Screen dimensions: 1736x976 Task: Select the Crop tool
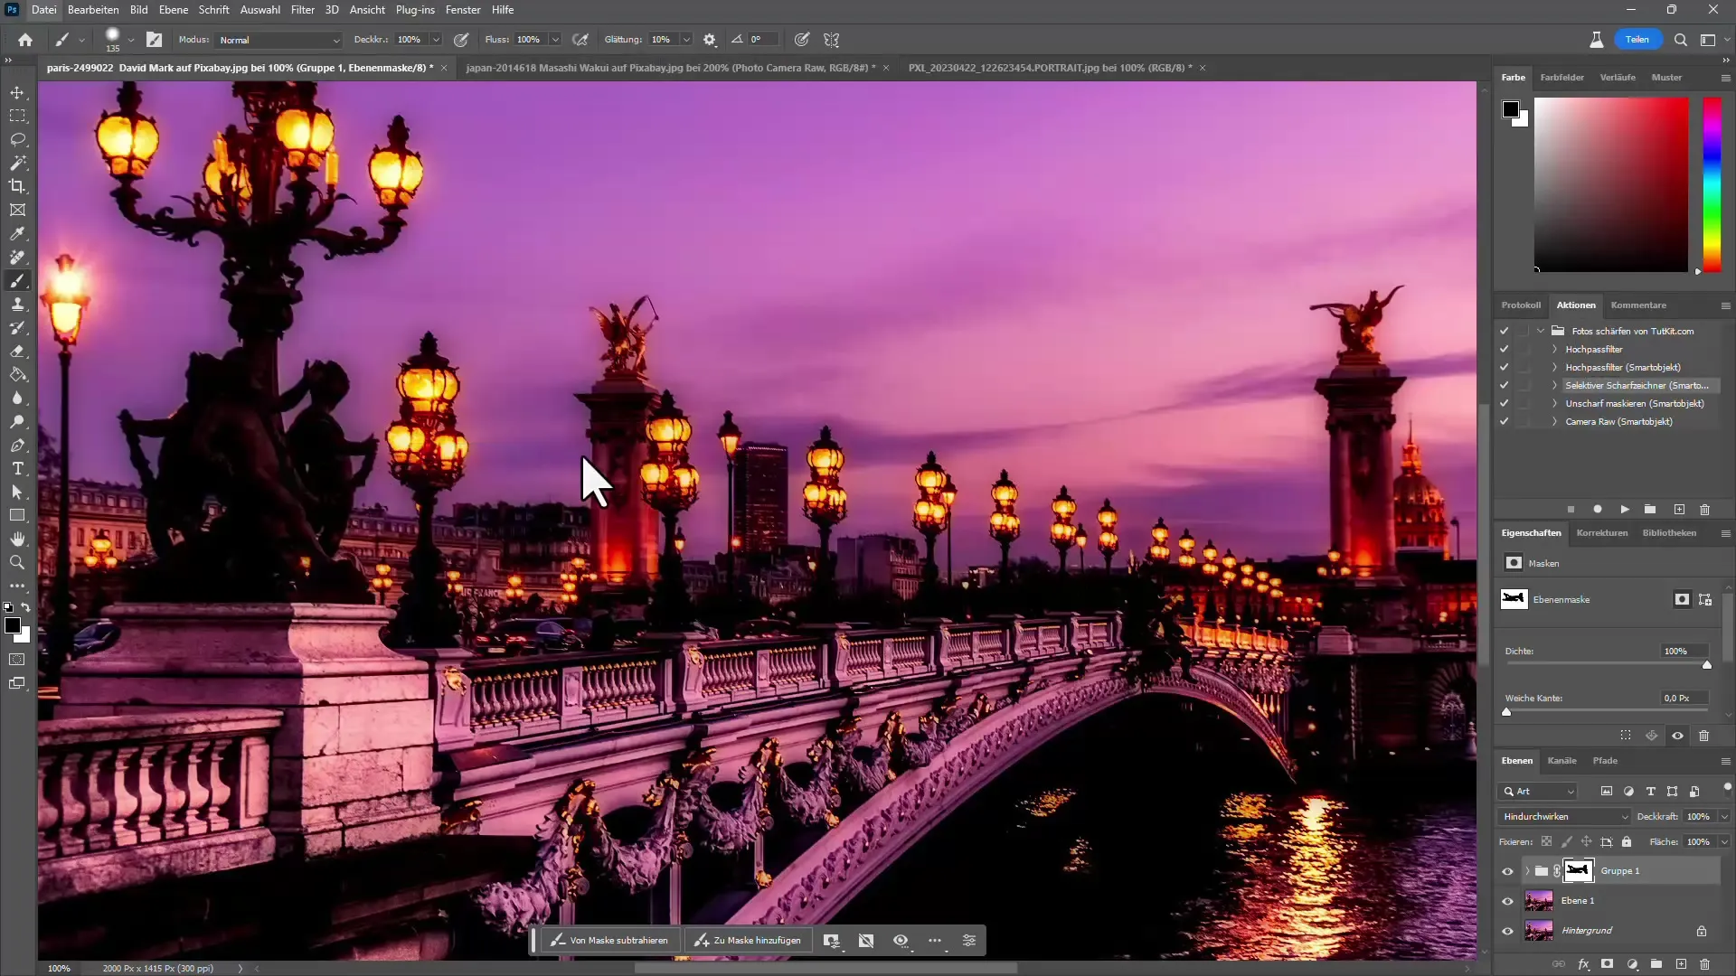tap(17, 186)
